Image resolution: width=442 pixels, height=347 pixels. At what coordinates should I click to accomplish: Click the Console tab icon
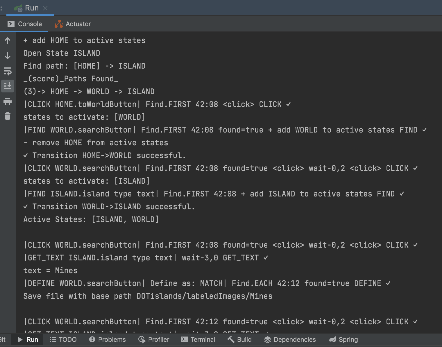(11, 24)
